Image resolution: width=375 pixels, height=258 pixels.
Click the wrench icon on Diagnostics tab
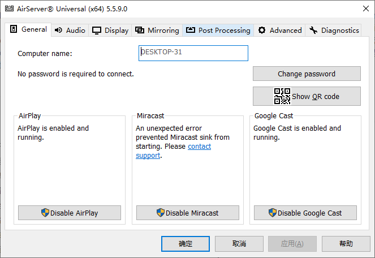coord(313,31)
